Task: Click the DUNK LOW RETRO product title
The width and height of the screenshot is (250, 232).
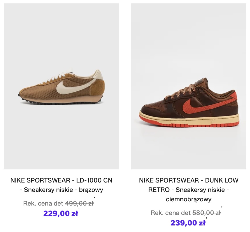Action: 189,180
